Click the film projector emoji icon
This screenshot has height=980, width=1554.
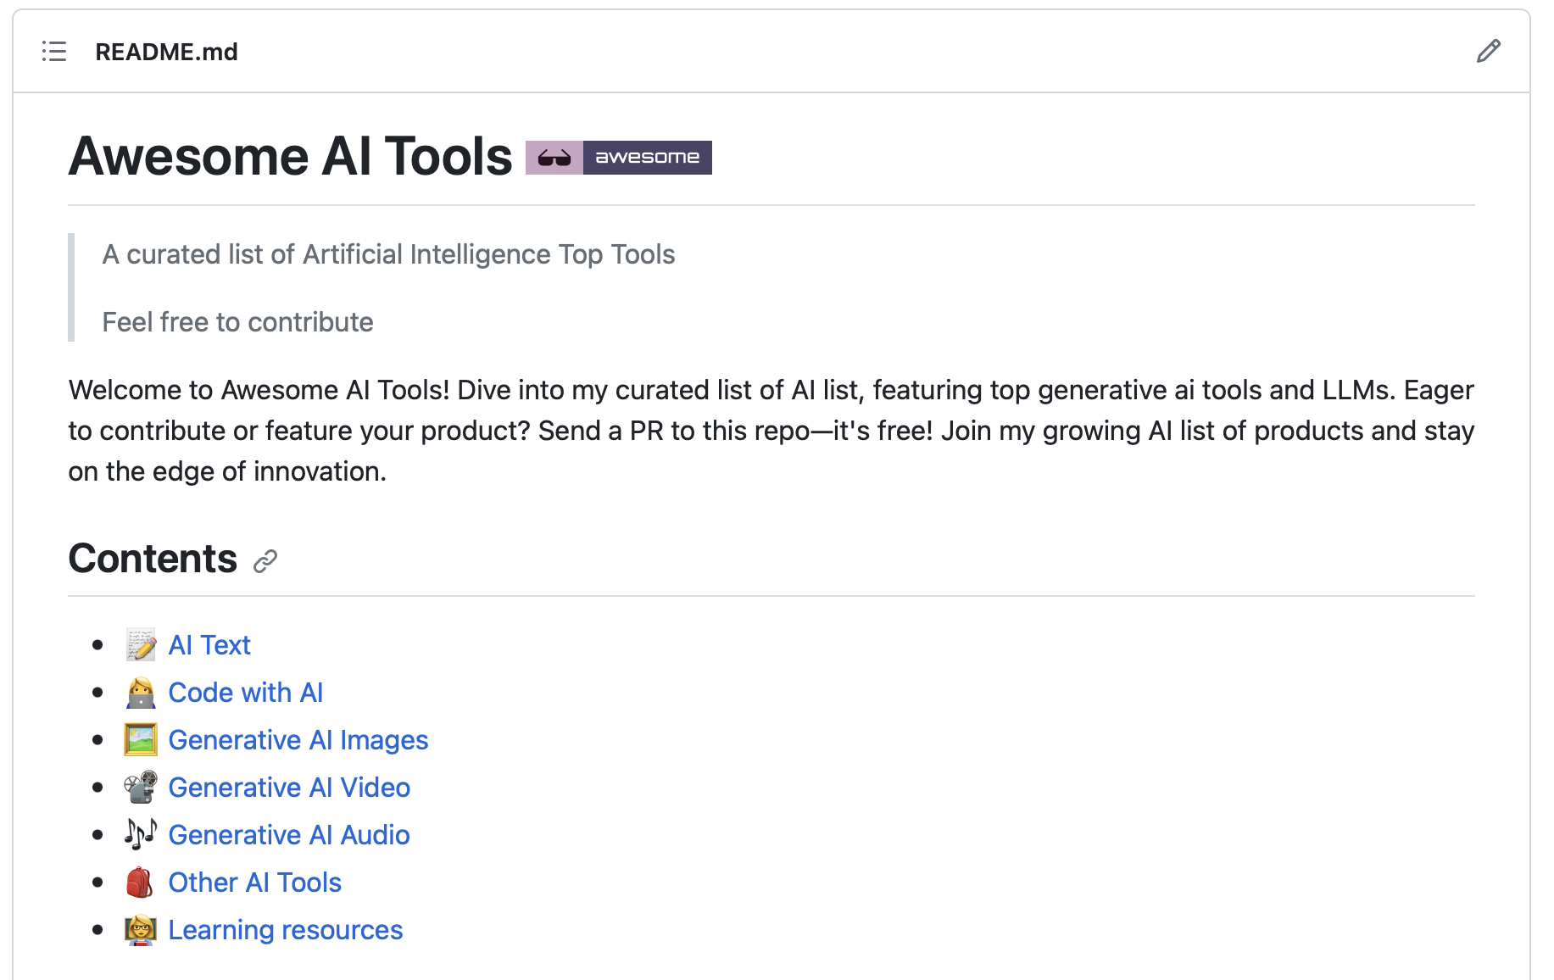coord(141,788)
